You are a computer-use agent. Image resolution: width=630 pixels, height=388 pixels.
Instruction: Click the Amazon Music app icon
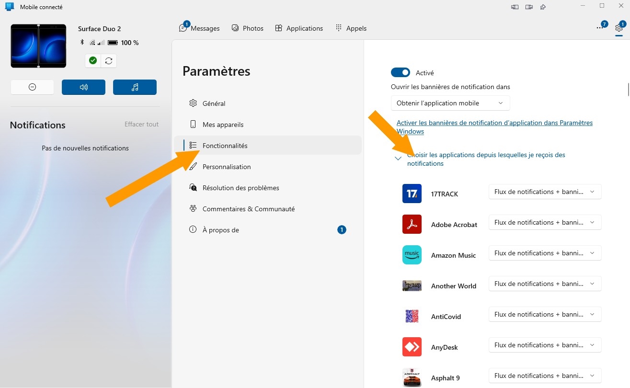(412, 255)
